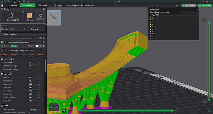Open the Seam position Aligned dropdown
Screen dimensions: 213x114
tap(35, 109)
